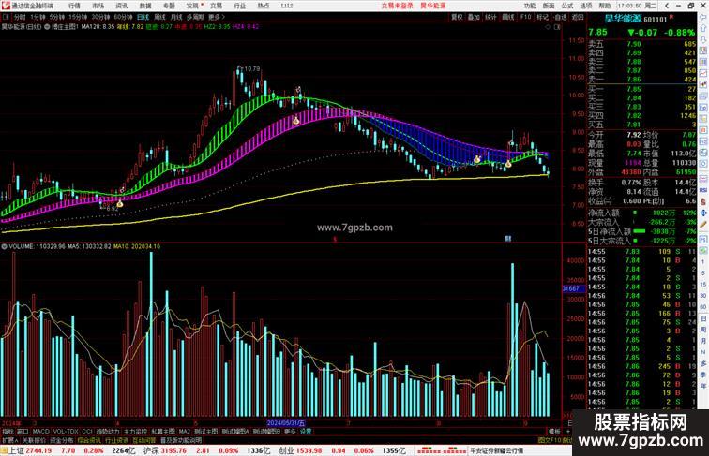Select the 日线 daily period
The width and height of the screenshot is (709, 456).
pyautogui.click(x=143, y=17)
